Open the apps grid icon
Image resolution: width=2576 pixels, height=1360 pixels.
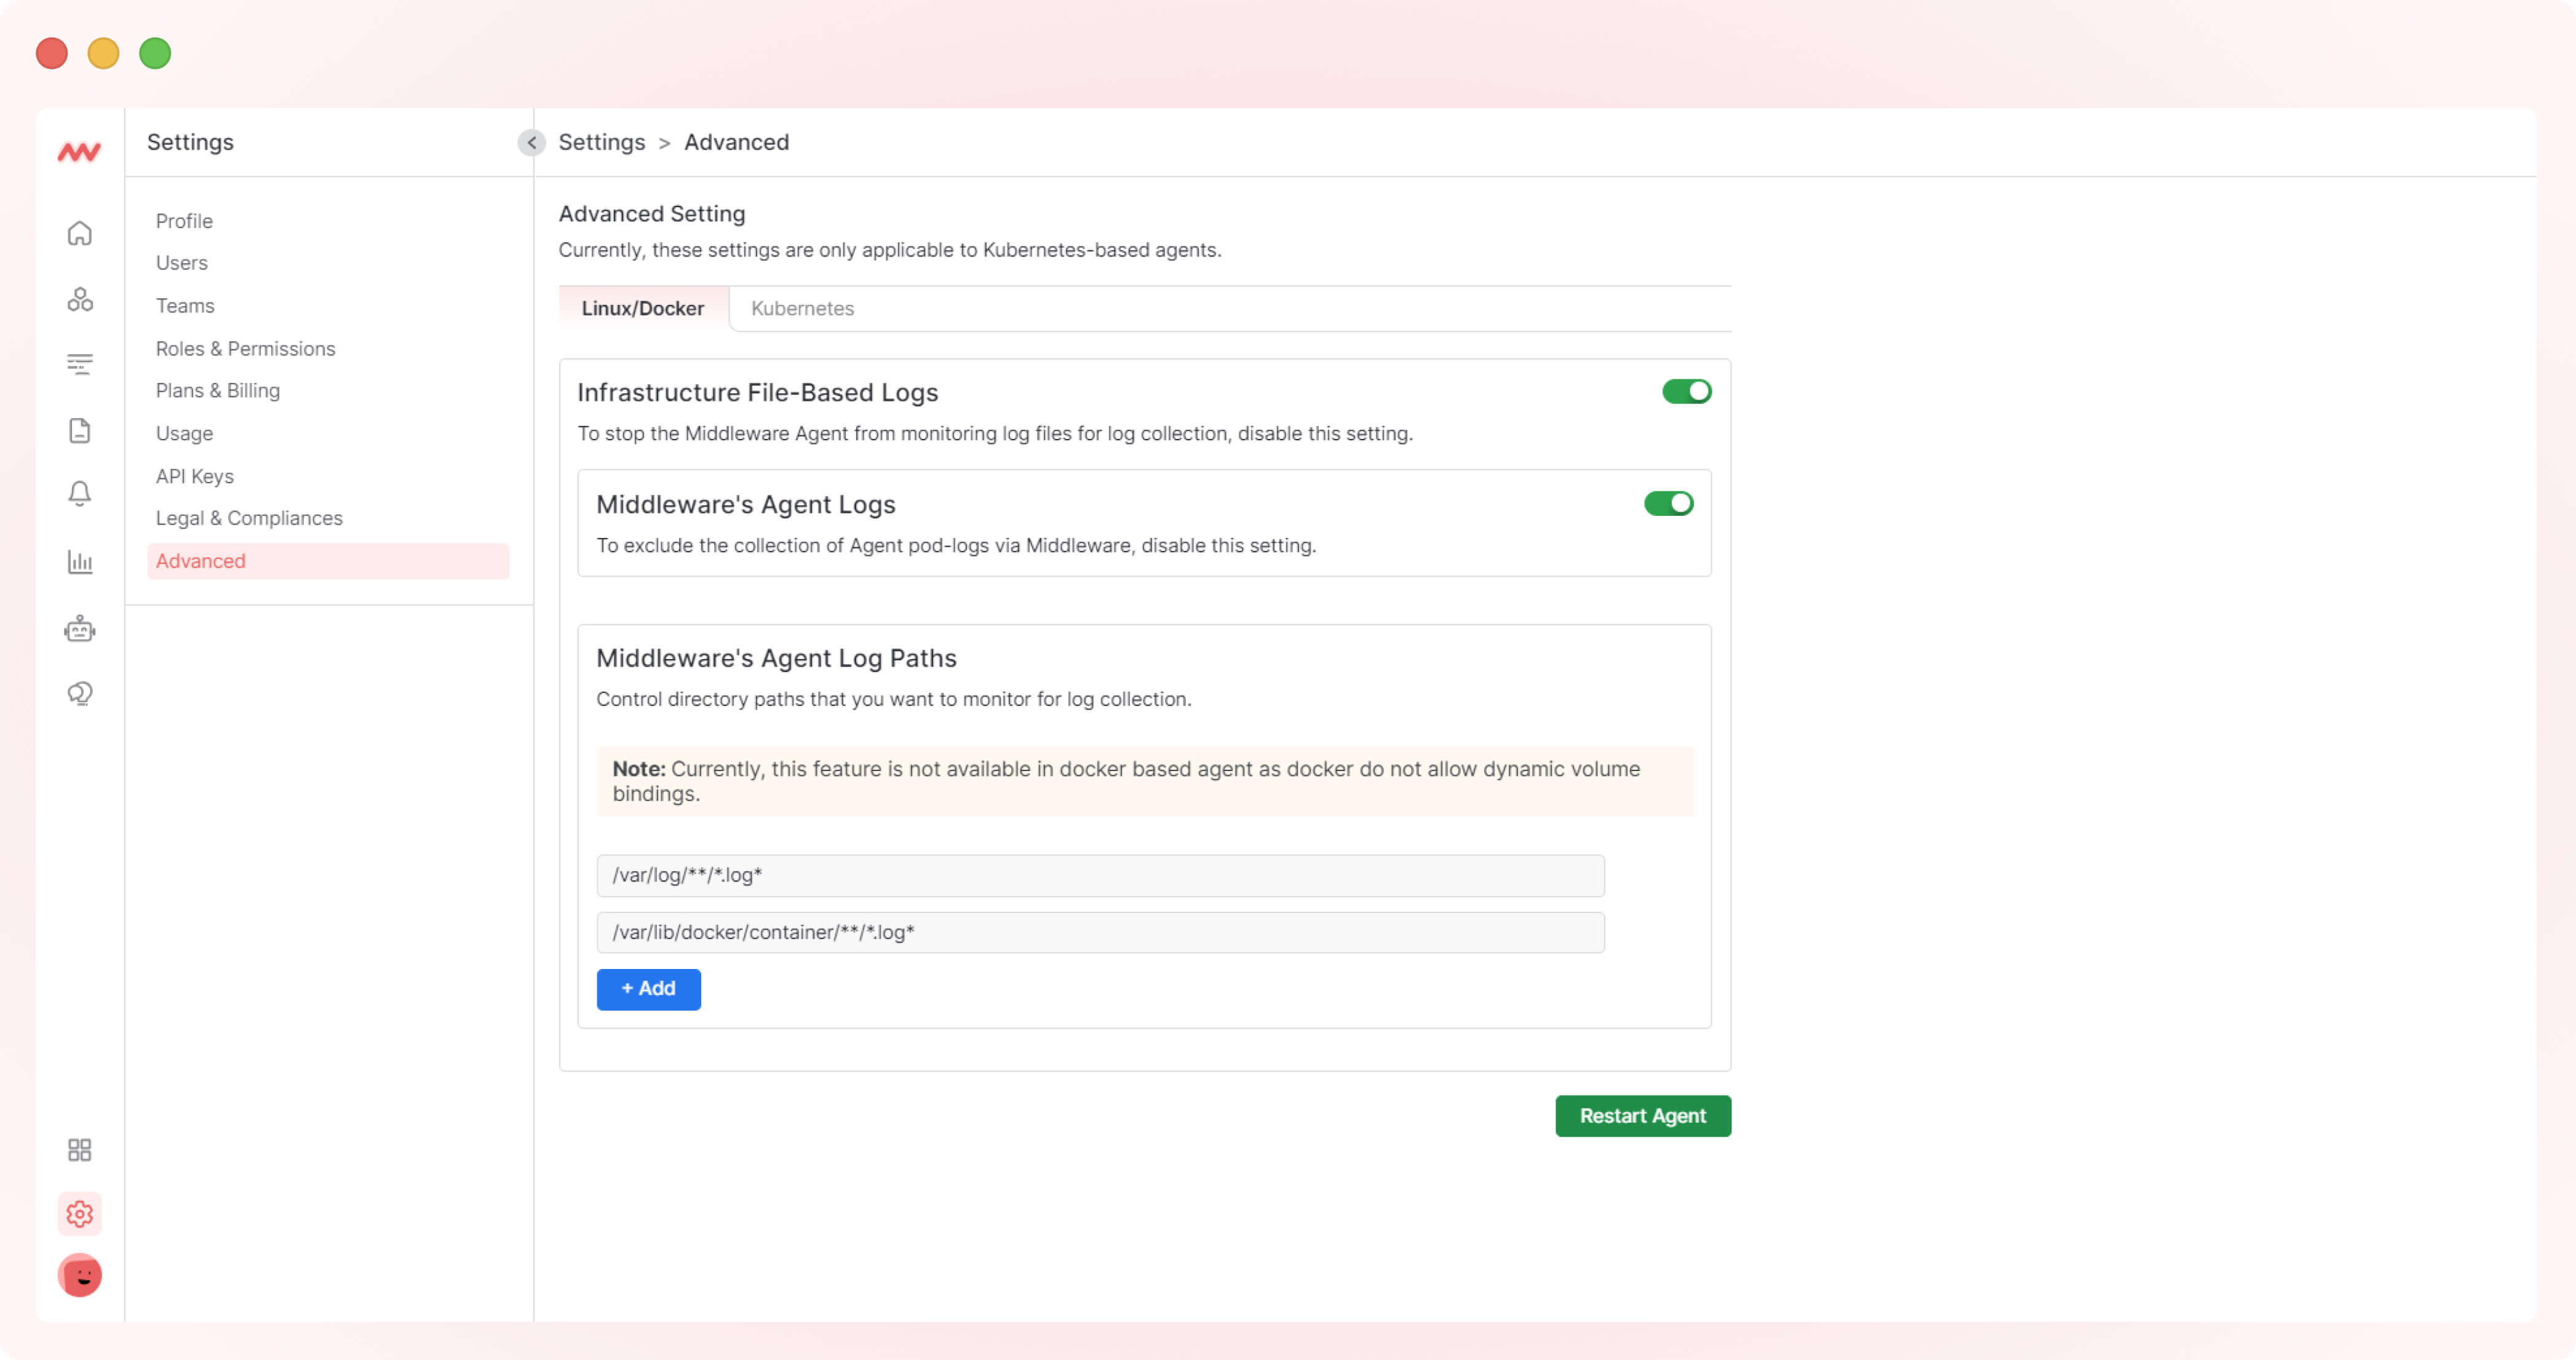click(x=80, y=1150)
